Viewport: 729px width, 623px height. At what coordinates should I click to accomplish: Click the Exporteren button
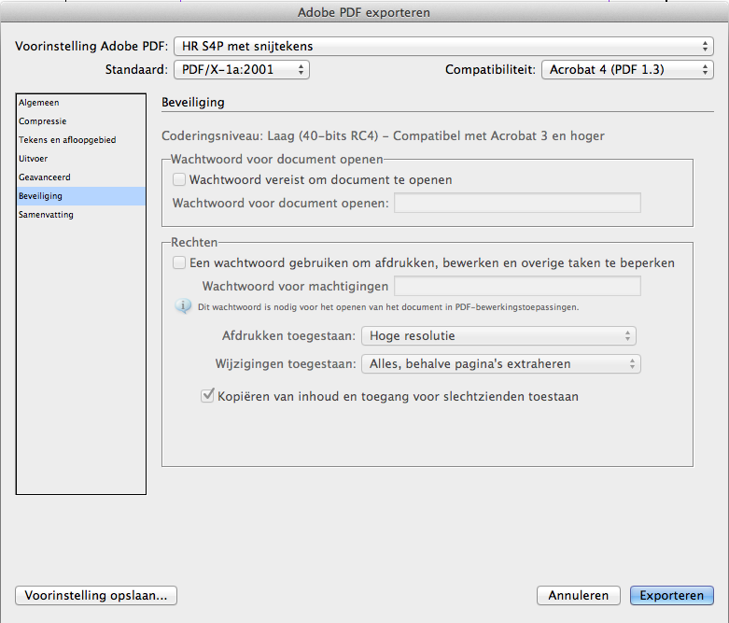tap(672, 596)
